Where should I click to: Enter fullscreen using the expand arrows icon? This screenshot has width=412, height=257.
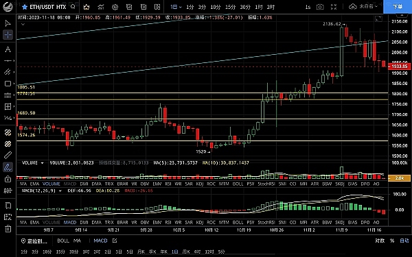[334, 7]
